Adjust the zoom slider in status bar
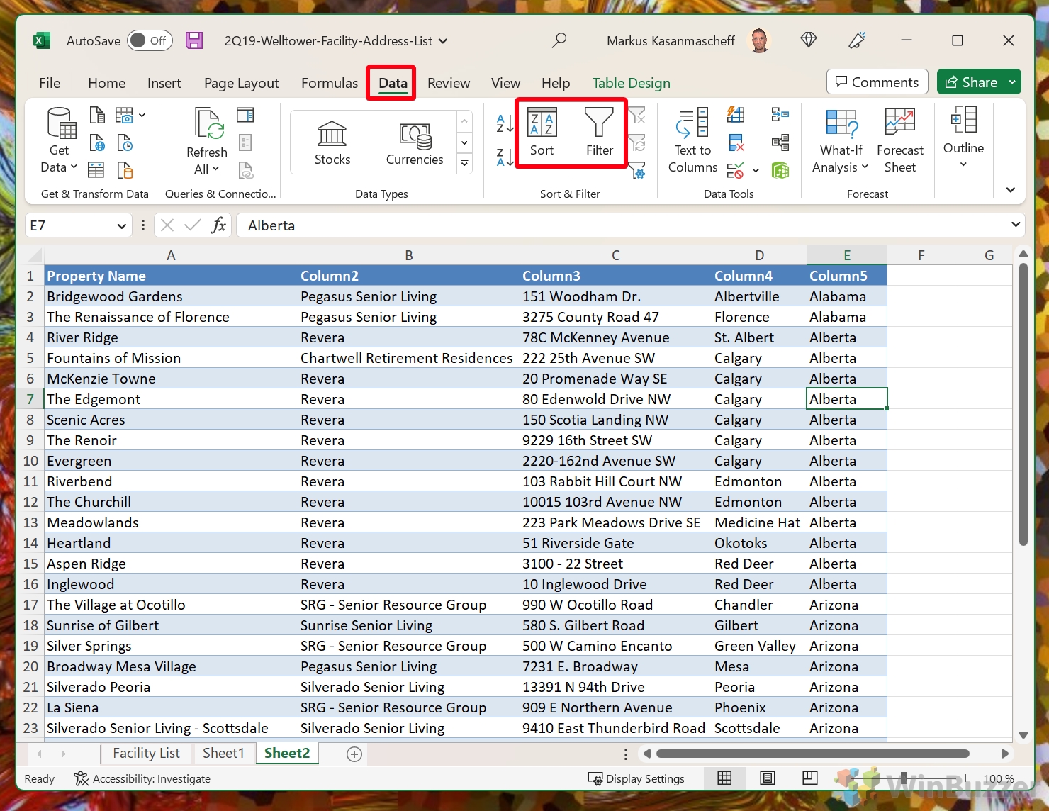This screenshot has height=811, width=1049. point(903,778)
